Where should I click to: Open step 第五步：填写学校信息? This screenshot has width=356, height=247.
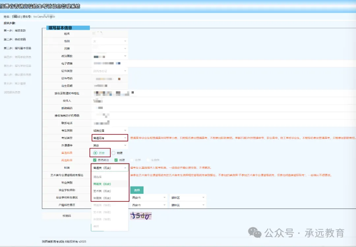point(17,66)
